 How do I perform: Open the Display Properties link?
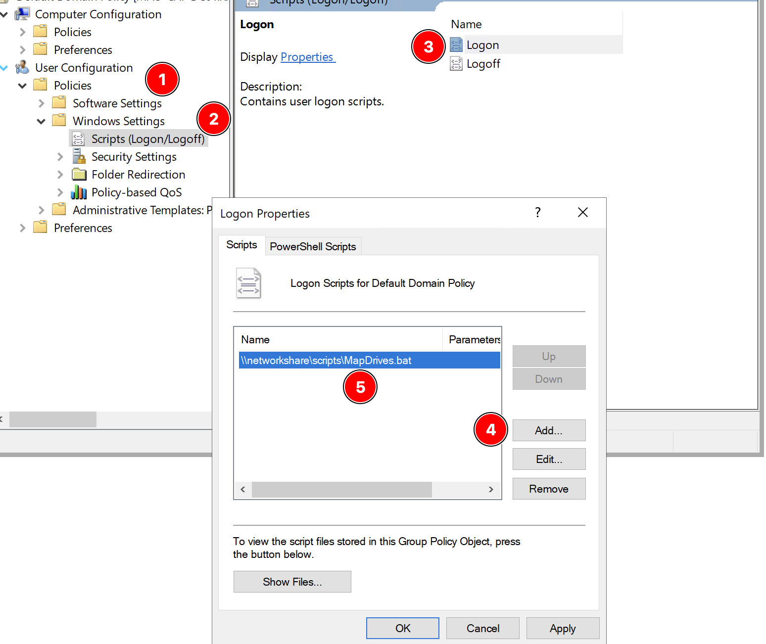click(307, 57)
